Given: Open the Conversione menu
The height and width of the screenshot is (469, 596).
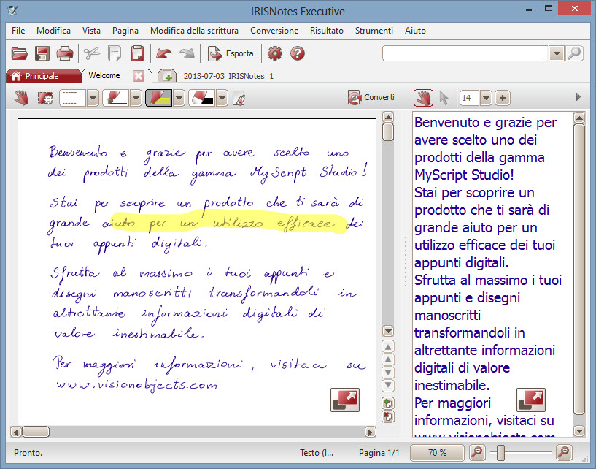Looking at the screenshot, I should point(274,31).
